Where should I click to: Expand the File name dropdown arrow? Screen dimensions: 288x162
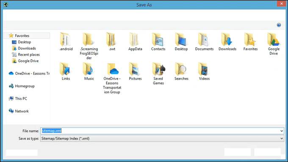(x=282, y=131)
